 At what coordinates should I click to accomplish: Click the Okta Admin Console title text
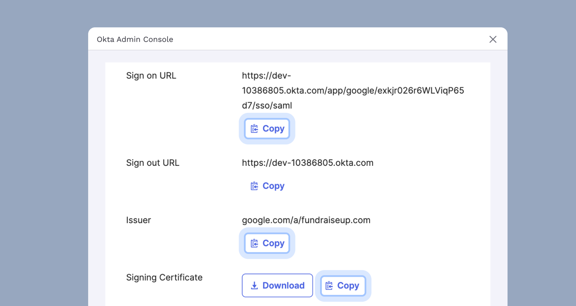pyautogui.click(x=135, y=39)
